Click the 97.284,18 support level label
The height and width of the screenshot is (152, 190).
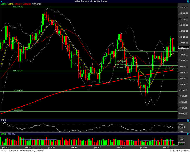[18, 90]
